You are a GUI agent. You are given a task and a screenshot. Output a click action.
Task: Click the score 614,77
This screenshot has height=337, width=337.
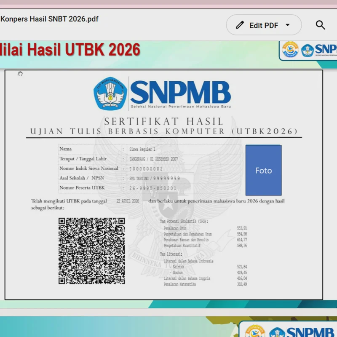point(242,240)
